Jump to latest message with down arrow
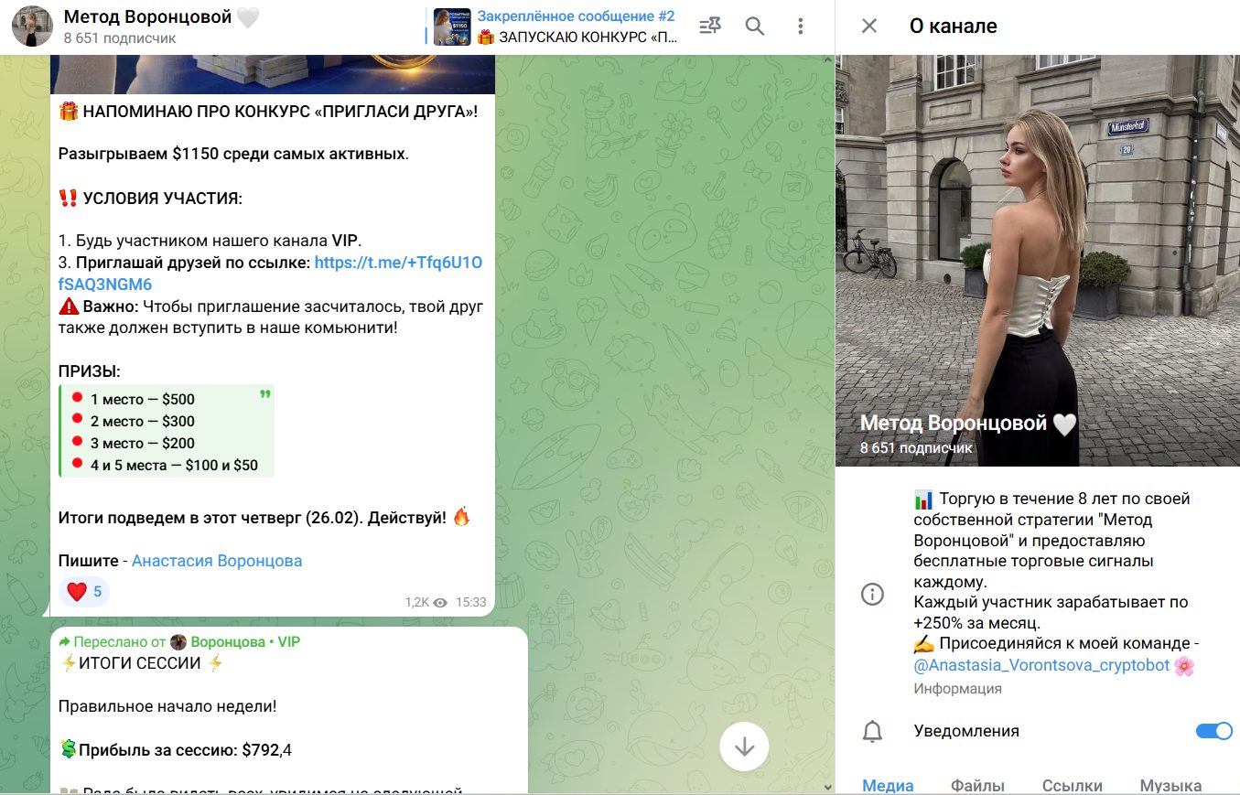Viewport: 1240px width, 795px height. click(744, 747)
